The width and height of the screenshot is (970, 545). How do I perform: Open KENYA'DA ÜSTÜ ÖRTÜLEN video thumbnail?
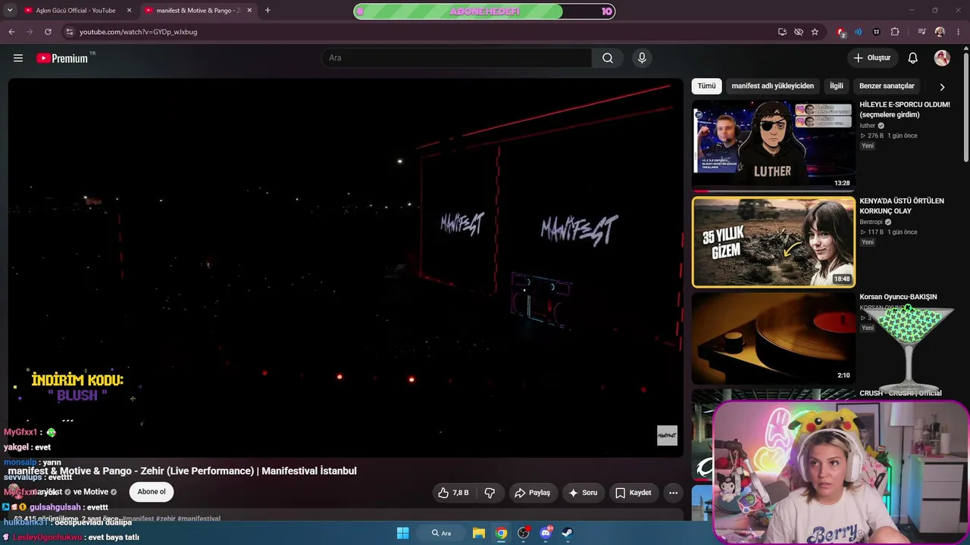[x=773, y=242]
